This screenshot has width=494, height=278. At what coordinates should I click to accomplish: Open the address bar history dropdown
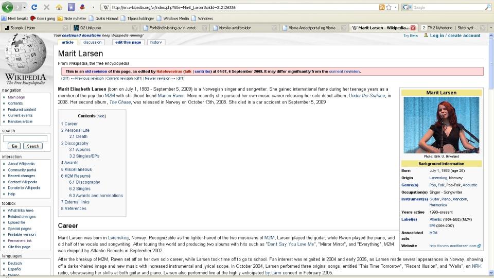tap(396, 7)
